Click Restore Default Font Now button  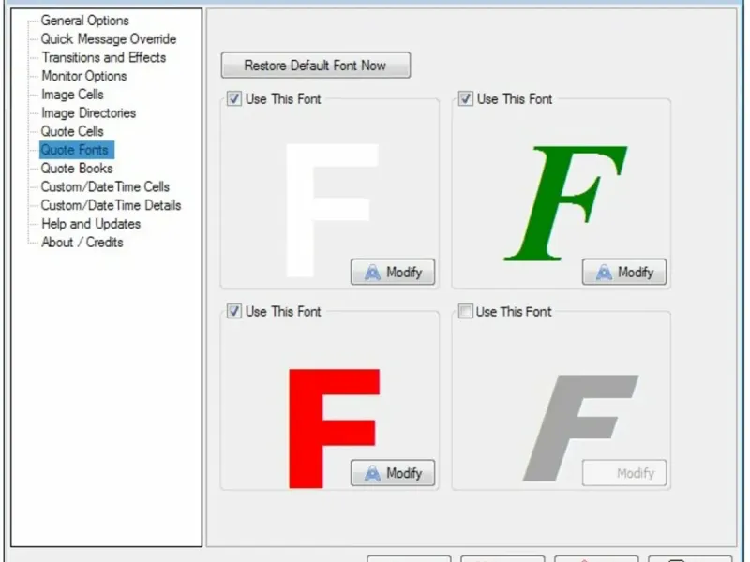click(316, 65)
